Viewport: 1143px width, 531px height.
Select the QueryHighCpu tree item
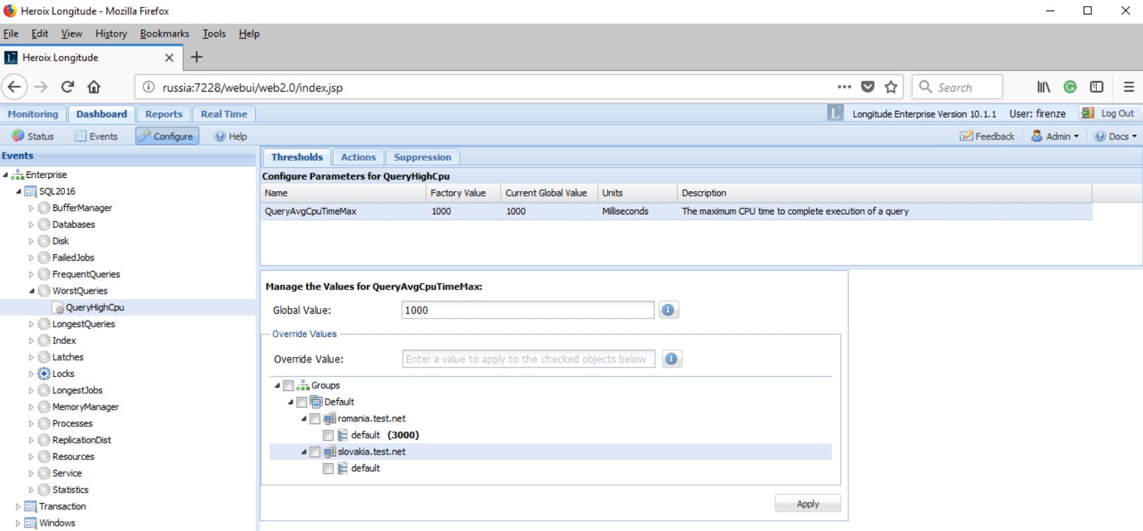pyautogui.click(x=95, y=307)
